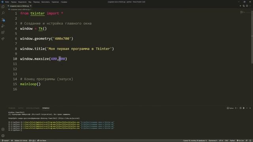This screenshot has height=142, width=253.
Task: Open the Live Share activity bar icon
Action: tap(3, 39)
